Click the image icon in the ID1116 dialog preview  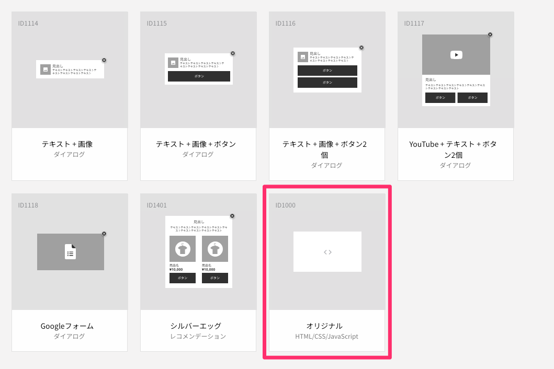tap(302, 56)
